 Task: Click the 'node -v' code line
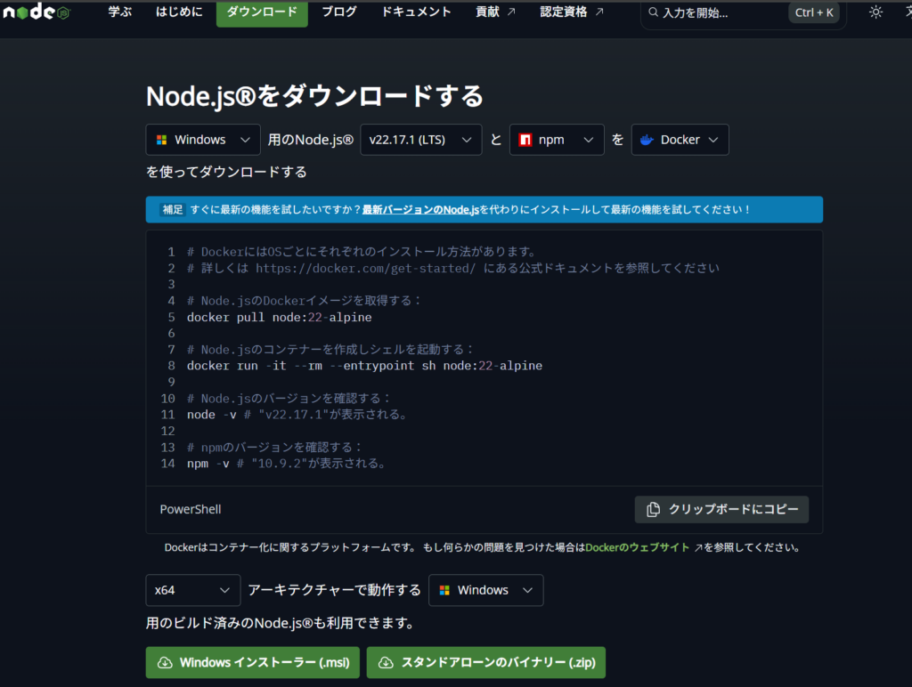point(297,415)
